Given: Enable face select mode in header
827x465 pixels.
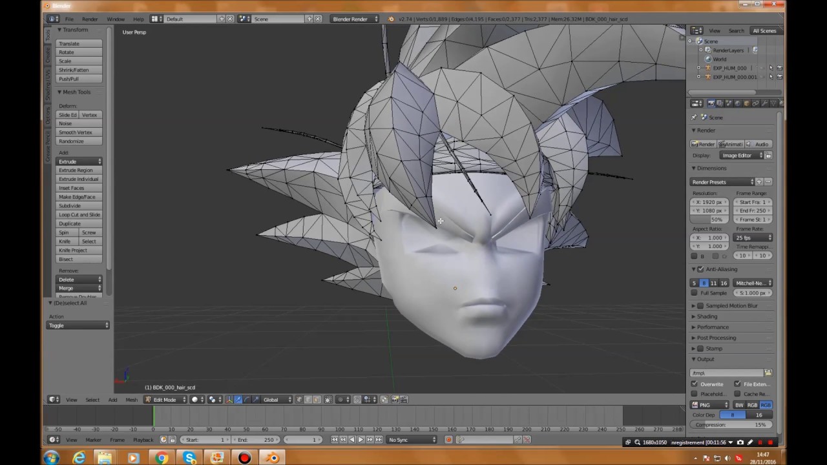Looking at the screenshot, I should point(317,400).
